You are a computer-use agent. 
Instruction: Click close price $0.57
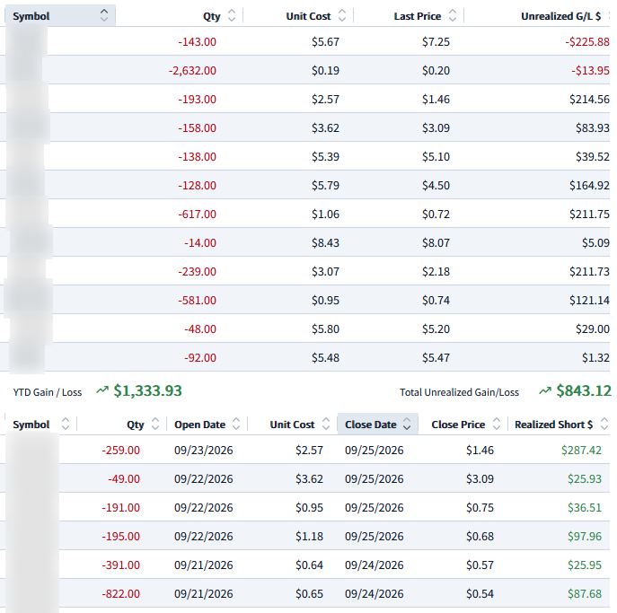point(480,565)
